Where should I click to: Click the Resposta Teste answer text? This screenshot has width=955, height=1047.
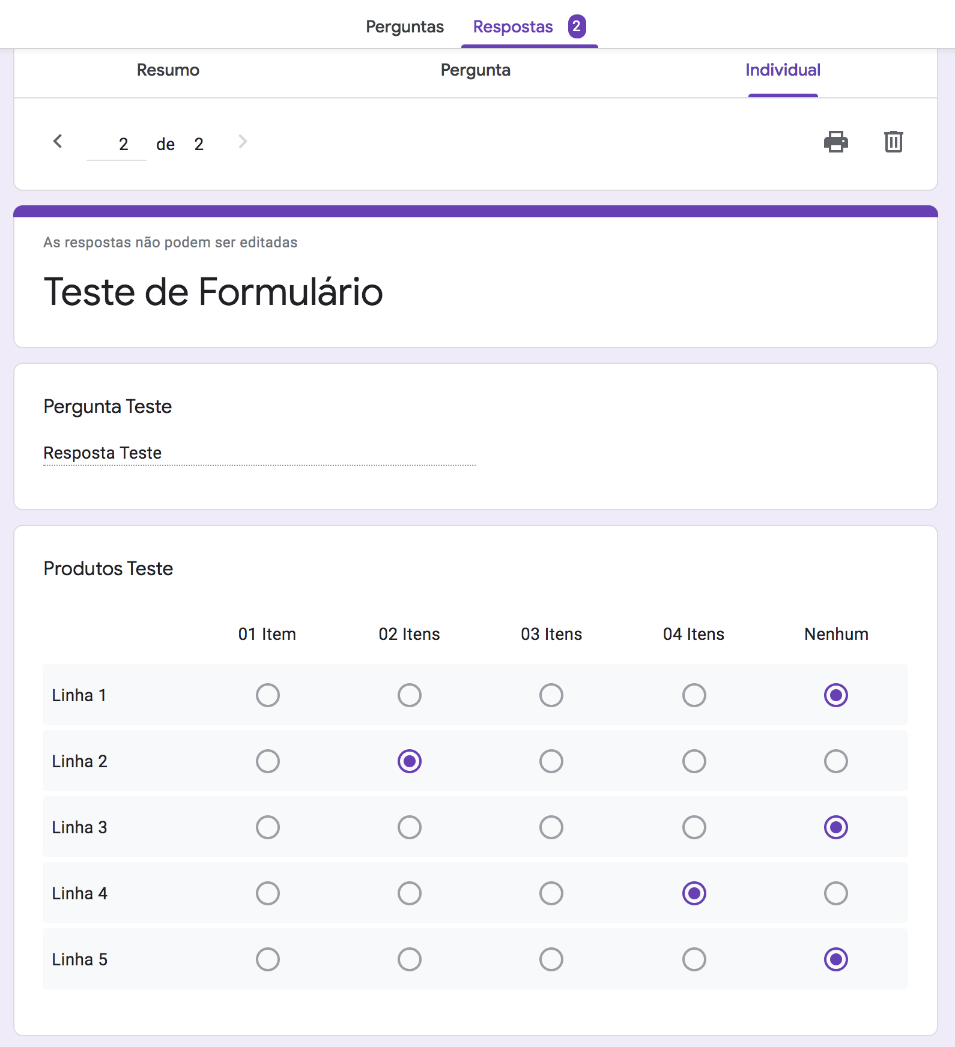(x=103, y=453)
